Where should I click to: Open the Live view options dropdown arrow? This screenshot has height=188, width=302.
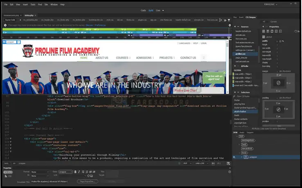163,10
